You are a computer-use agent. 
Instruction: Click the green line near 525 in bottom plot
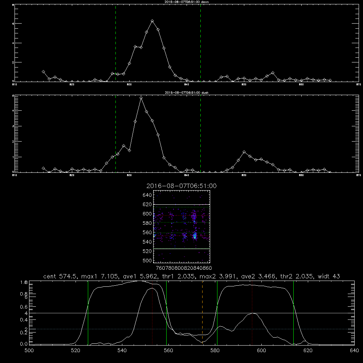tap(88, 313)
